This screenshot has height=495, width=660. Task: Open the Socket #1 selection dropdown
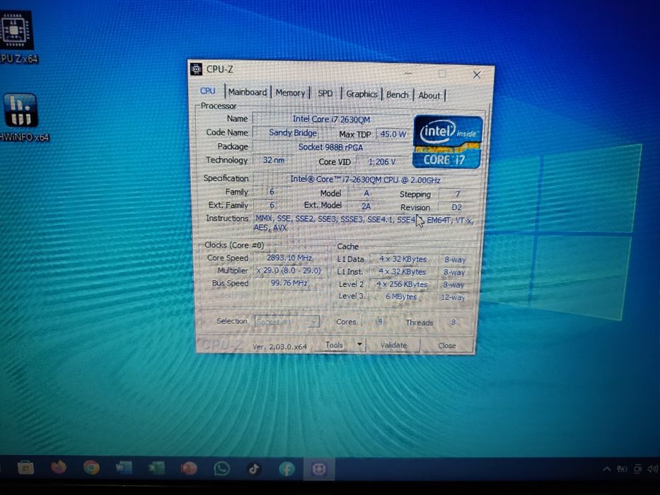tap(287, 322)
